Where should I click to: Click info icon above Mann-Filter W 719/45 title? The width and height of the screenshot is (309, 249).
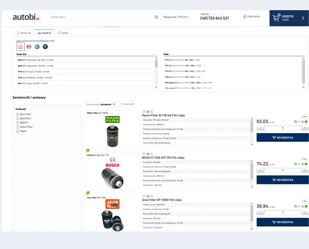point(144,111)
